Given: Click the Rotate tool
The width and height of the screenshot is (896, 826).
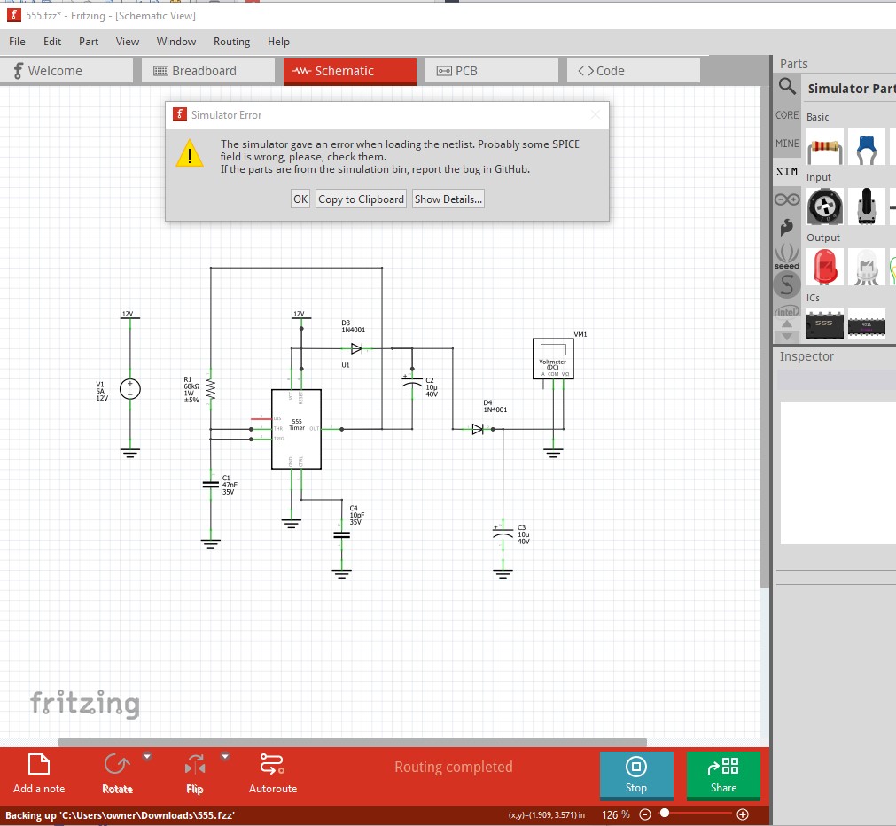Looking at the screenshot, I should click(117, 774).
